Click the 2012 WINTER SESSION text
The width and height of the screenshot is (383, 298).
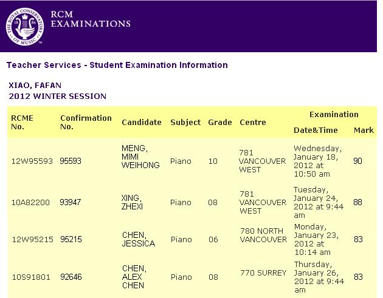(x=58, y=96)
